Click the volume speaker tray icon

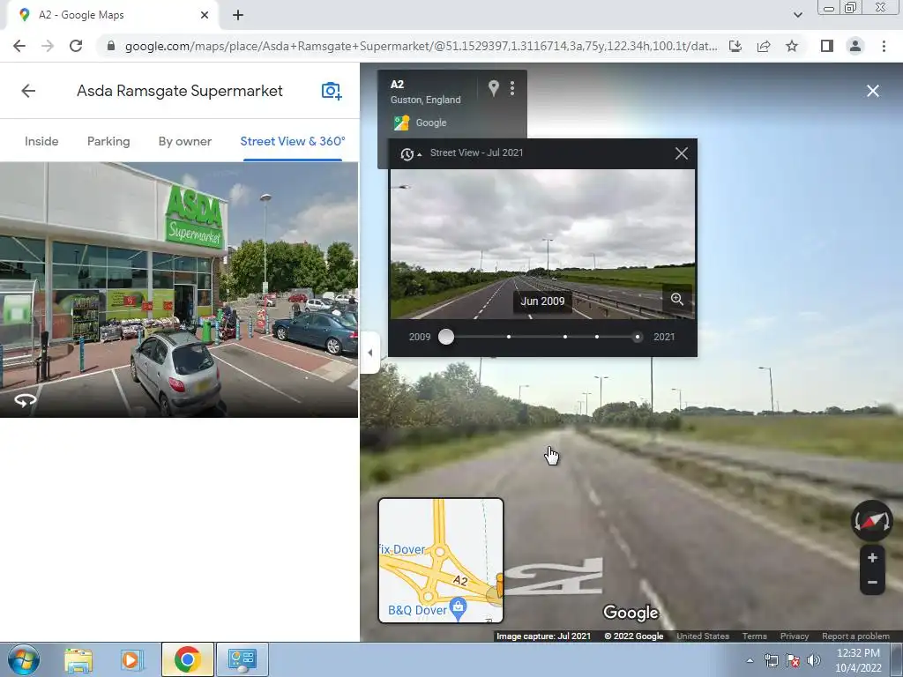point(813,660)
